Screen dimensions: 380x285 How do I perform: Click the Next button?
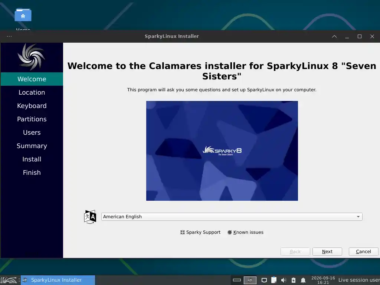click(327, 252)
